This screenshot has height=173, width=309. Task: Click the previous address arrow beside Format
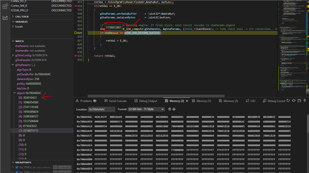coord(169,109)
